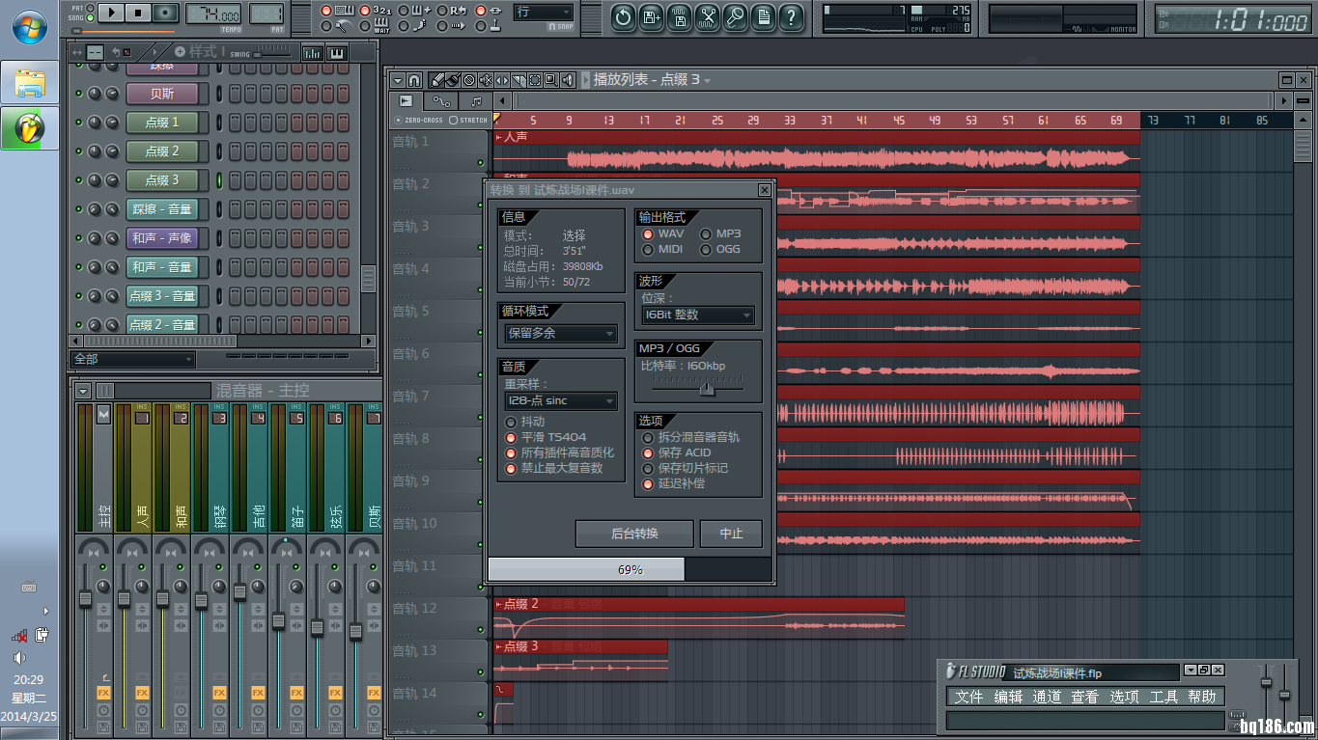This screenshot has height=740, width=1318.
Task: Click the 后台转换 button
Action: [634, 534]
